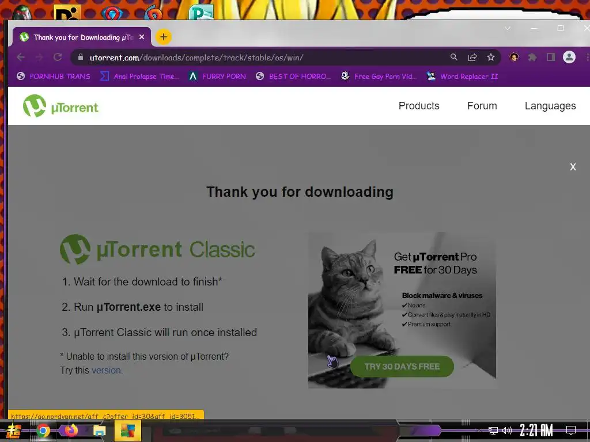Open Firefox from the taskbar
Screen dimensions: 590x442
coord(70,430)
